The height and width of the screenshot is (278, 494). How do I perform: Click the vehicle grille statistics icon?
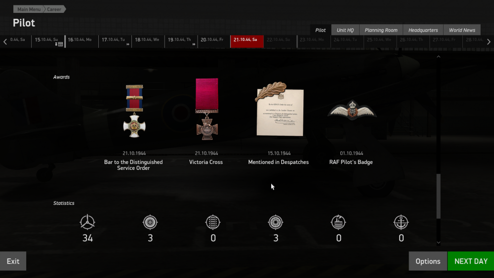pos(212,222)
